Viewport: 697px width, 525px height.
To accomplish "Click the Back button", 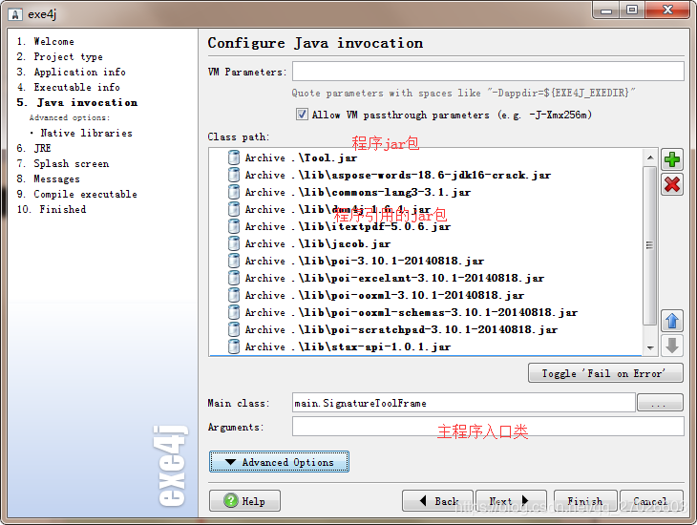I will (x=437, y=500).
